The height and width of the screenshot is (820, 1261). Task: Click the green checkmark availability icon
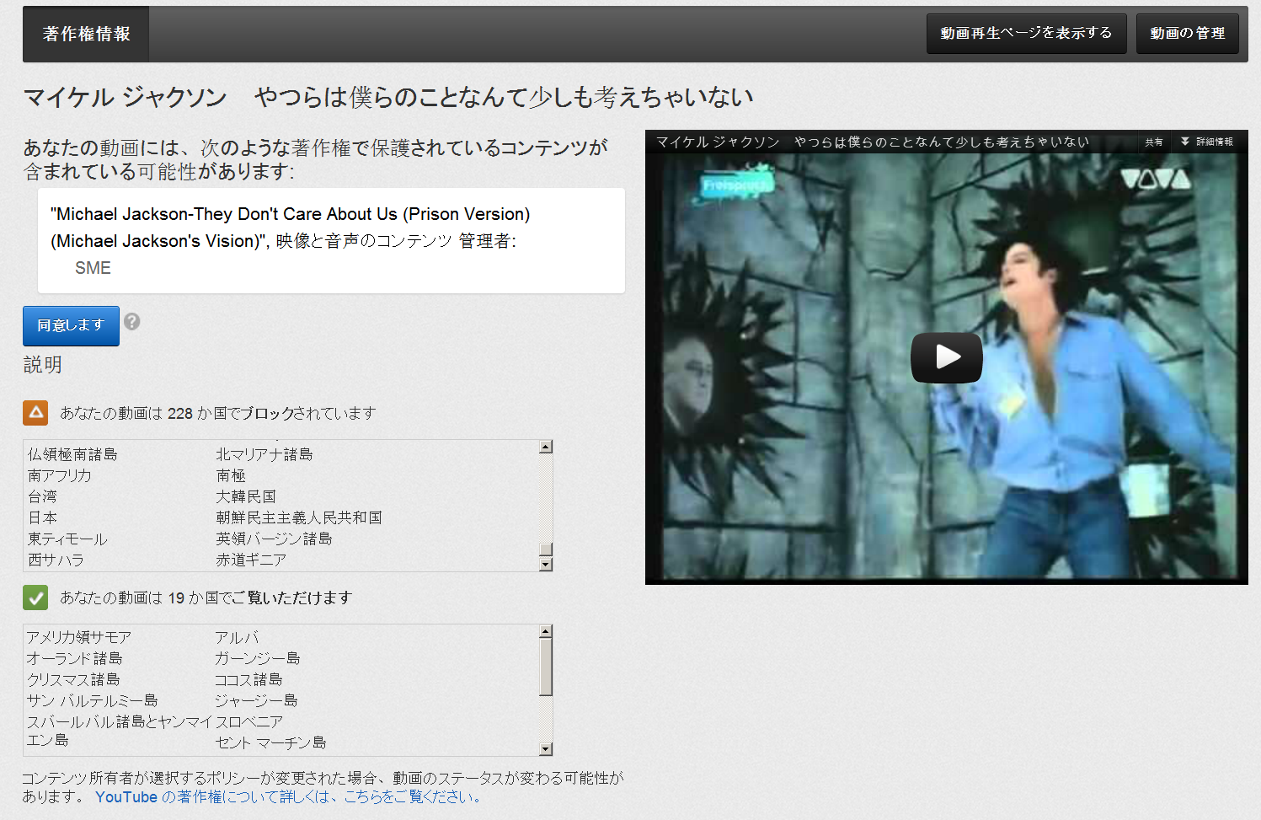click(35, 598)
